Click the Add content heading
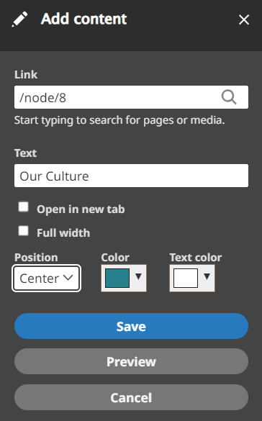The width and height of the screenshot is (262, 421). pos(83,19)
